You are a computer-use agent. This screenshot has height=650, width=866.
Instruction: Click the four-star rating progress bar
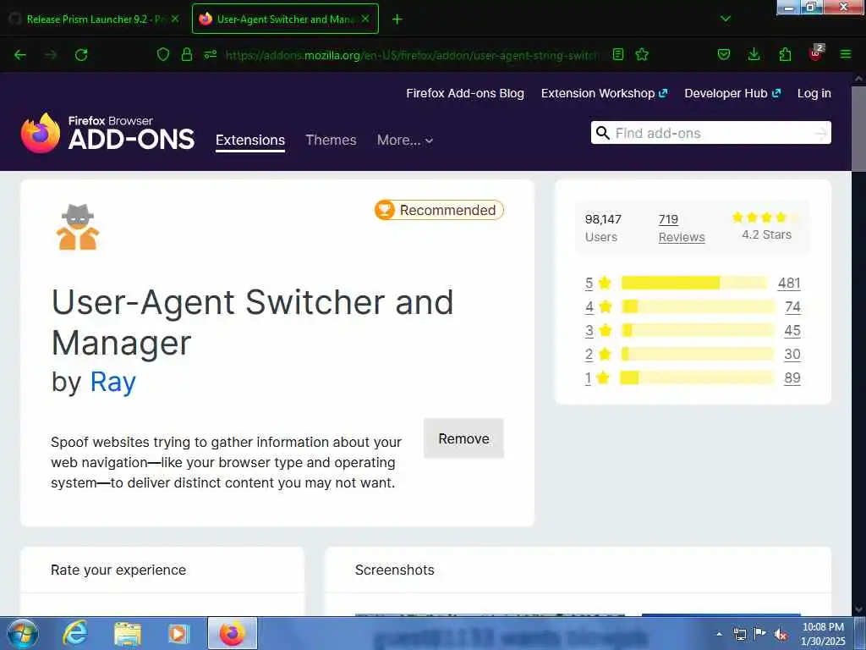[x=698, y=306]
